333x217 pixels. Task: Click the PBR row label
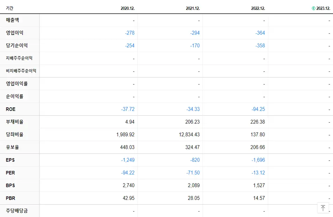pos(10,198)
